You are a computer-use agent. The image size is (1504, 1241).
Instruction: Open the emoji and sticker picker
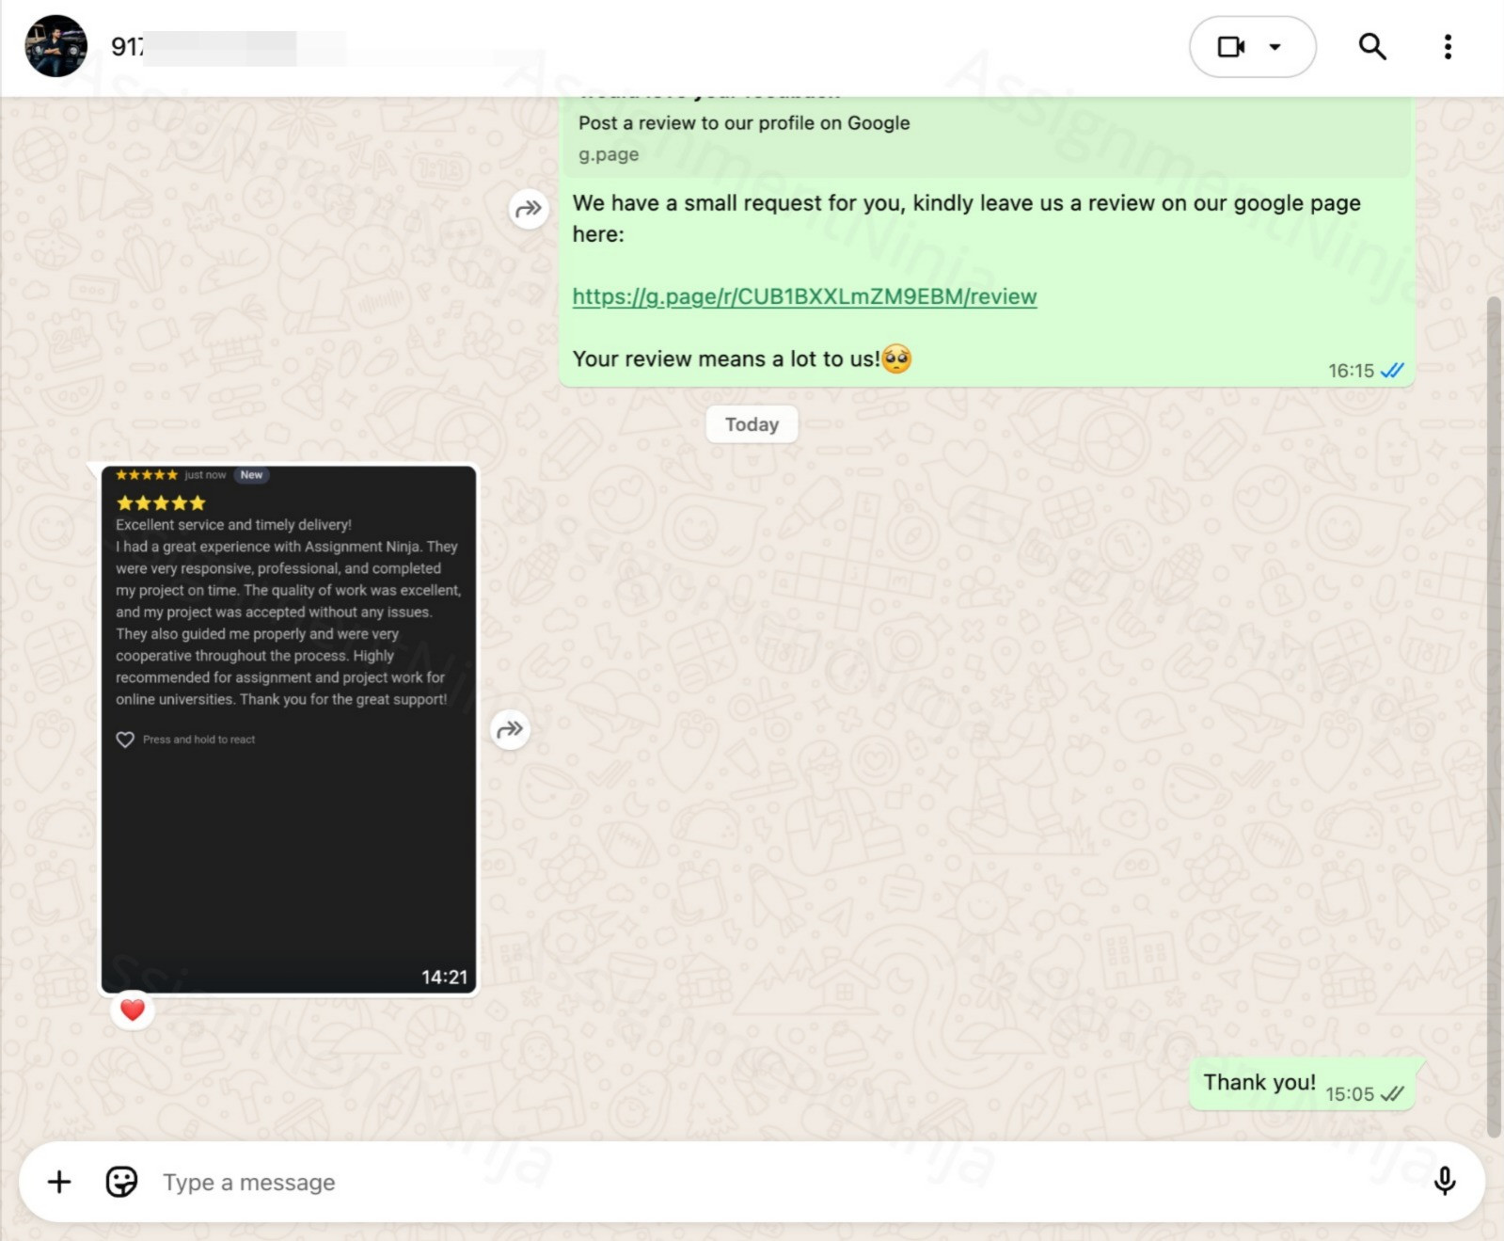coord(121,1182)
